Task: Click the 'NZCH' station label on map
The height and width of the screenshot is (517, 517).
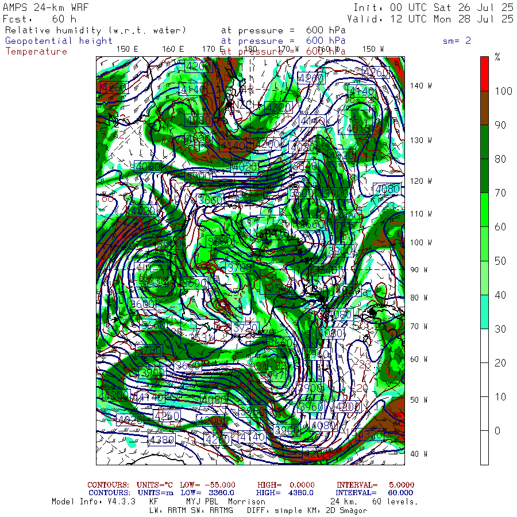Action: coord(246,105)
